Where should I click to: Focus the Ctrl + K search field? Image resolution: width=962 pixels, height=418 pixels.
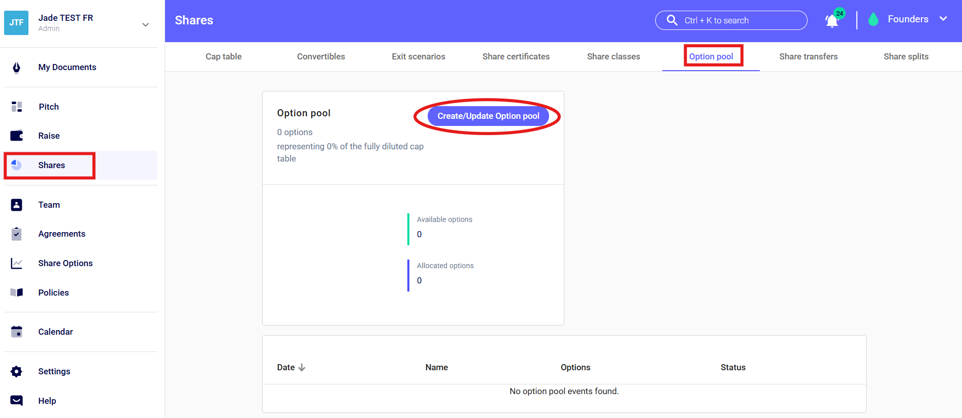pyautogui.click(x=731, y=20)
